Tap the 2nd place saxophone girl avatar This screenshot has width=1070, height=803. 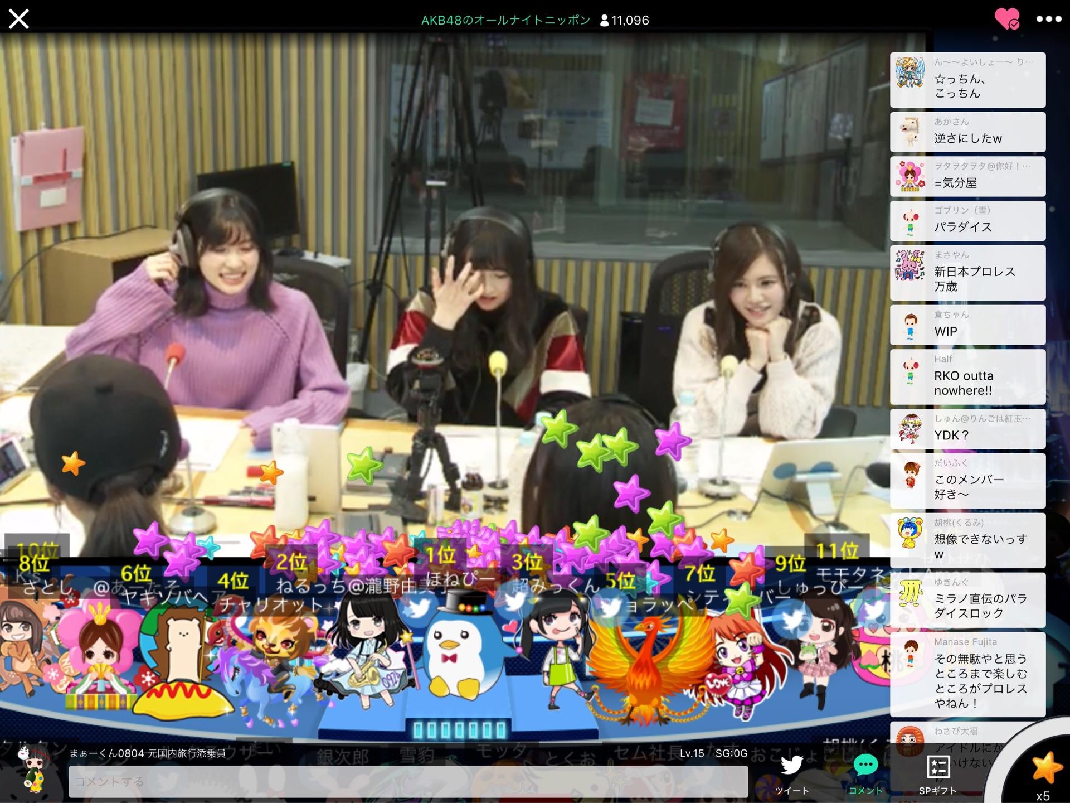(365, 650)
